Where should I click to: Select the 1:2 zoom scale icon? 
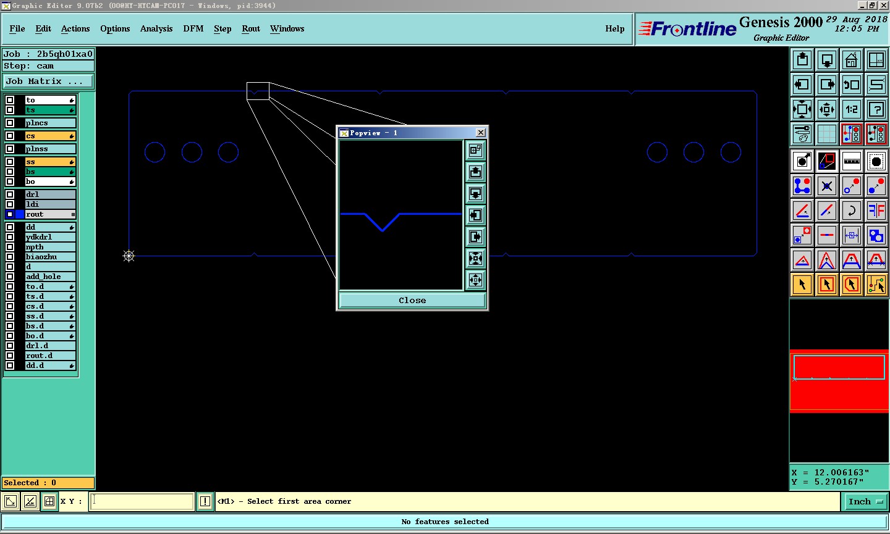click(852, 109)
